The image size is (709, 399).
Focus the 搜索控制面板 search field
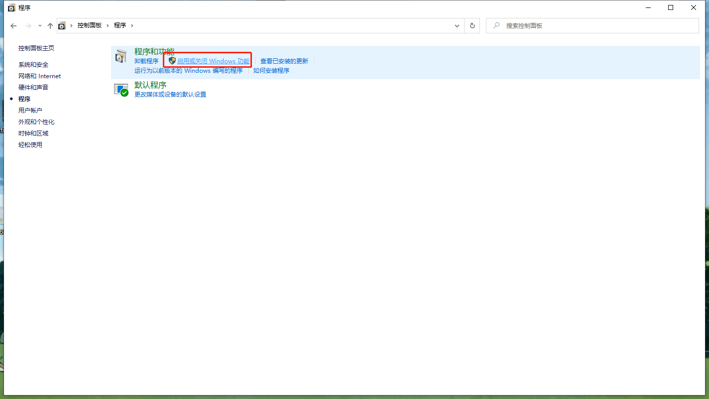(x=597, y=26)
